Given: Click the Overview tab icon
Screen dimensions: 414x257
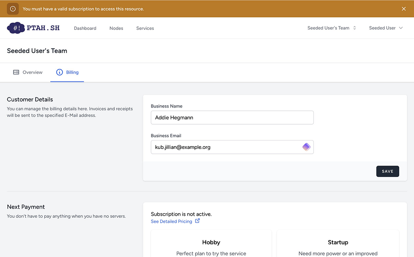Looking at the screenshot, I should [x=16, y=72].
